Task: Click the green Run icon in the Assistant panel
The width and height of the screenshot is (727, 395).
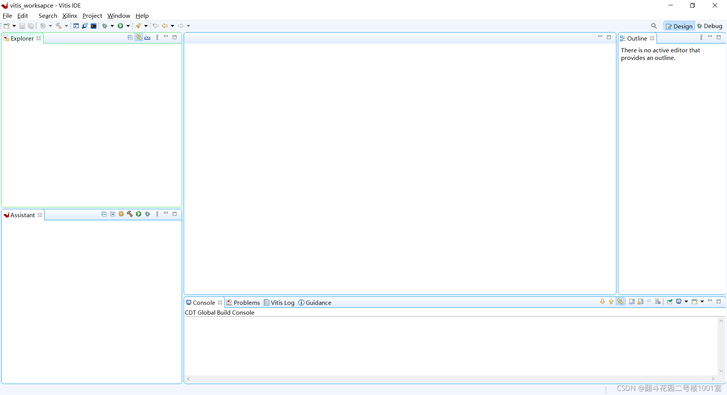Action: pyautogui.click(x=139, y=214)
